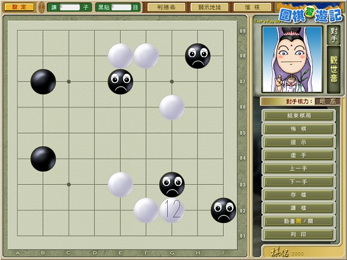Switch to the 對手 opponent tab

point(334,35)
